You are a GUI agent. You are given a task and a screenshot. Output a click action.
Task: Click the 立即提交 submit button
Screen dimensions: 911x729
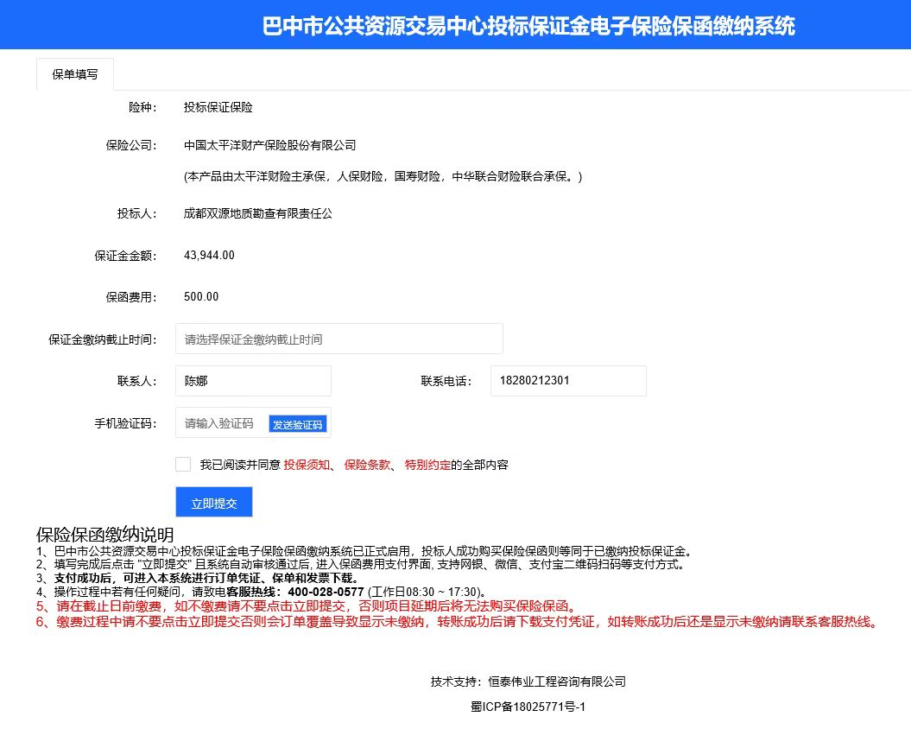coord(214,503)
